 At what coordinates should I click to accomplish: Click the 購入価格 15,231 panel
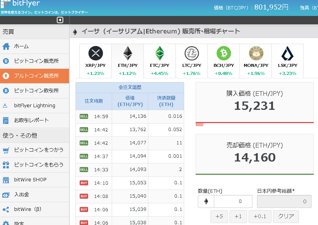coord(255,103)
